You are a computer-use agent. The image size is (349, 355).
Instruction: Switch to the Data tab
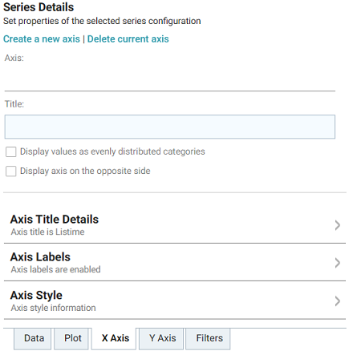pos(34,338)
